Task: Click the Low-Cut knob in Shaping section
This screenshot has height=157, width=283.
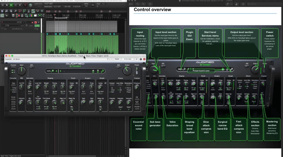Action: click(38, 87)
